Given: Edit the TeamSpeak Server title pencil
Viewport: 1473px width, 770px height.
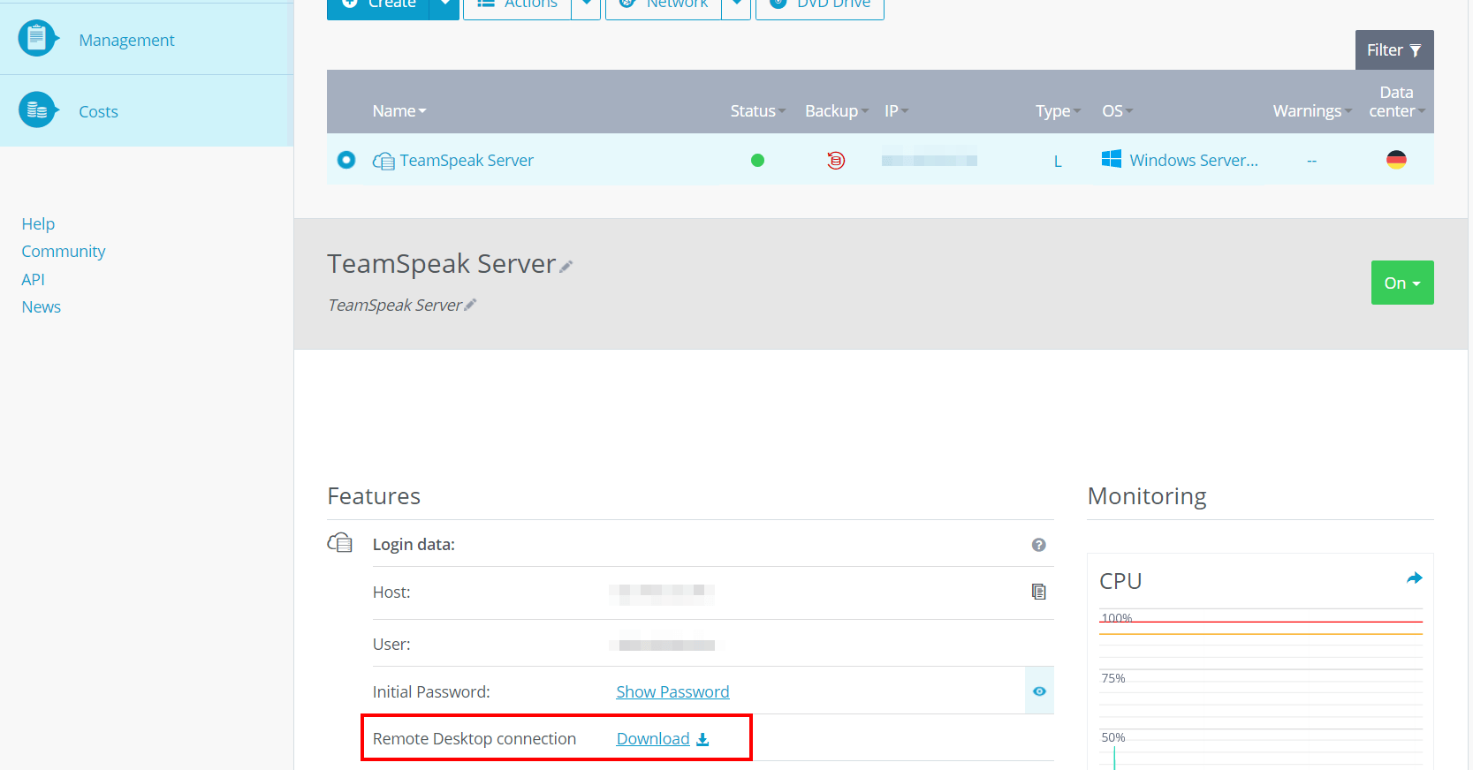Looking at the screenshot, I should click(x=566, y=266).
